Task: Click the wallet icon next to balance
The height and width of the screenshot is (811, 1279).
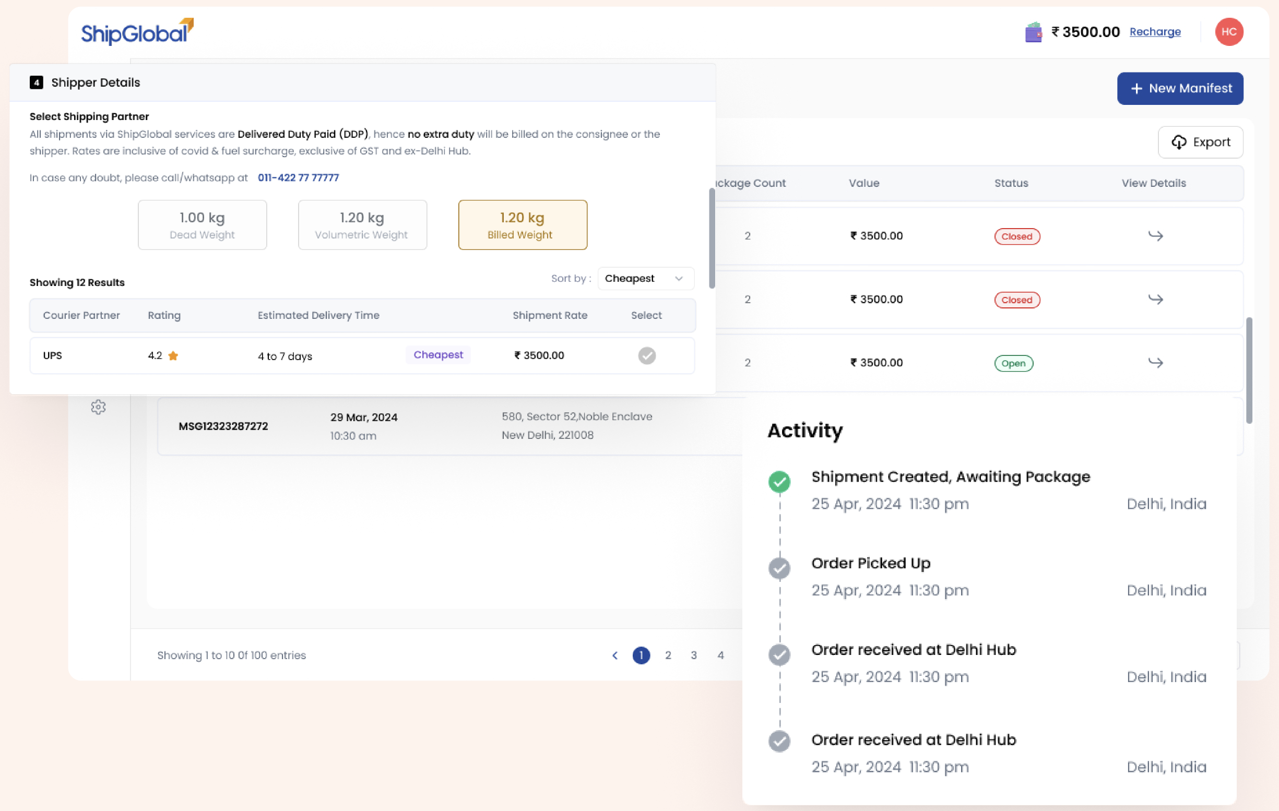Action: tap(1033, 32)
